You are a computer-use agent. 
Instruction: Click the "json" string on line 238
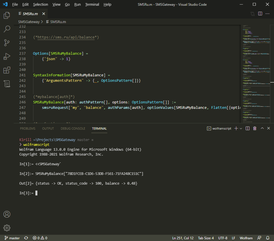(x=51, y=59)
